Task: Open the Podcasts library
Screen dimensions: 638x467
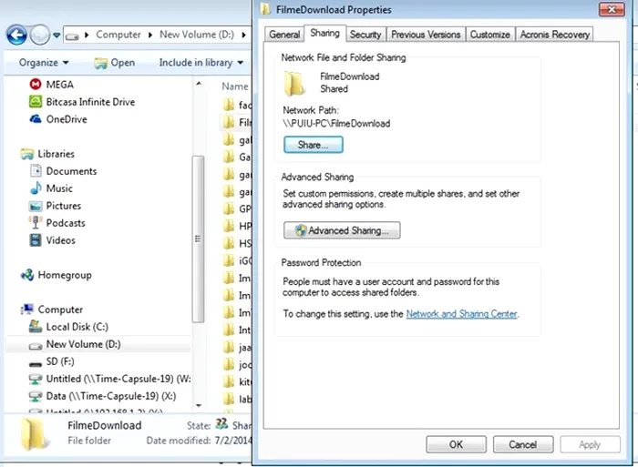Action: click(x=57, y=223)
